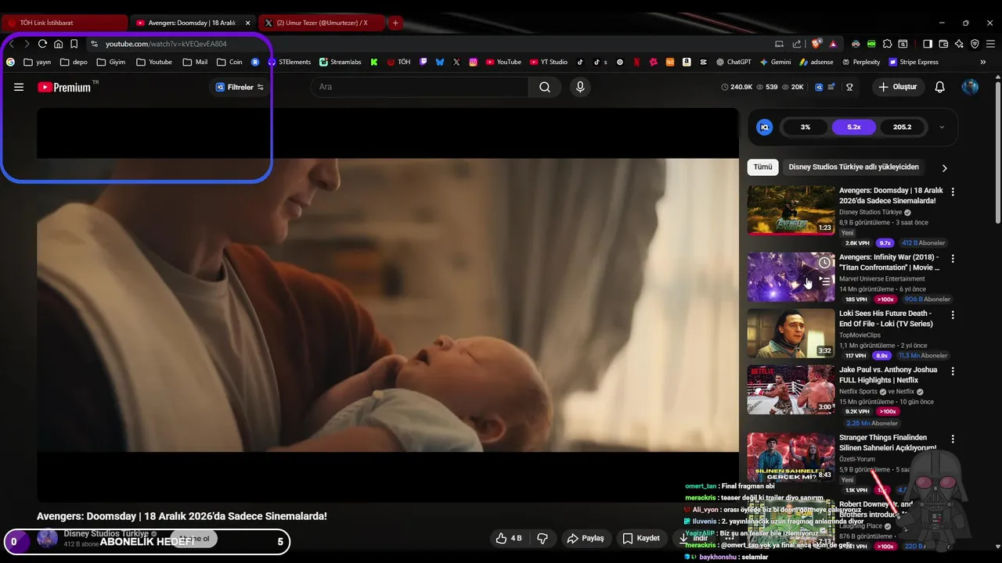Screen dimensions: 1002x563
Task: Open the YT Studio bookmark
Action: (548, 62)
